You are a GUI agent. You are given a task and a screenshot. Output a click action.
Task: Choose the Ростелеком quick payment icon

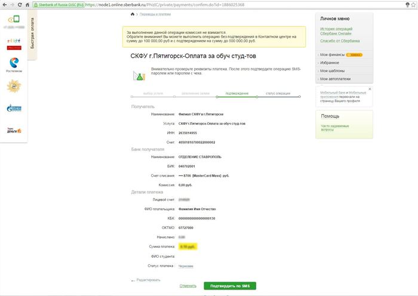(14, 64)
